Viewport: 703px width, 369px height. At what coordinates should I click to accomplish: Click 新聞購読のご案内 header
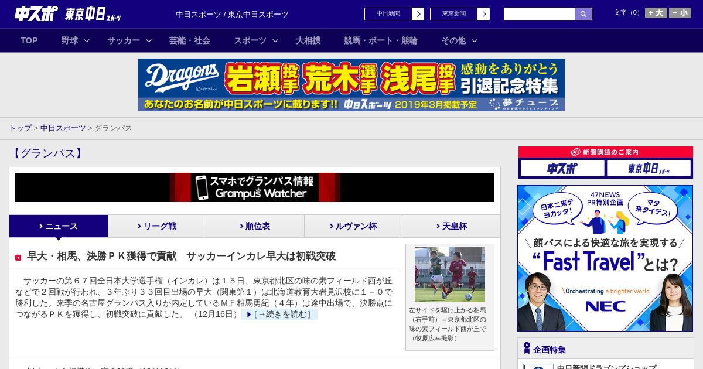click(x=606, y=152)
